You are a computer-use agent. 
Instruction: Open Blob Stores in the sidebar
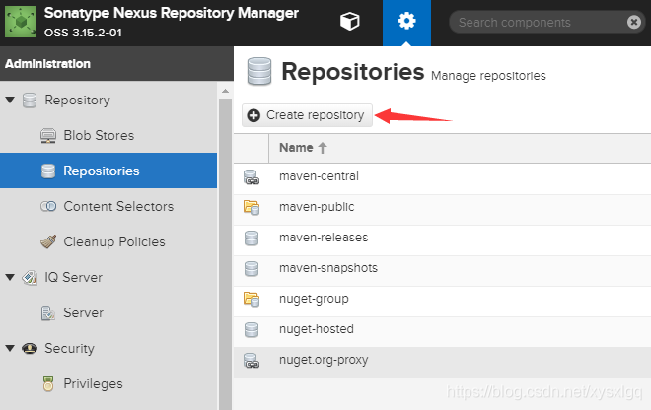point(99,135)
